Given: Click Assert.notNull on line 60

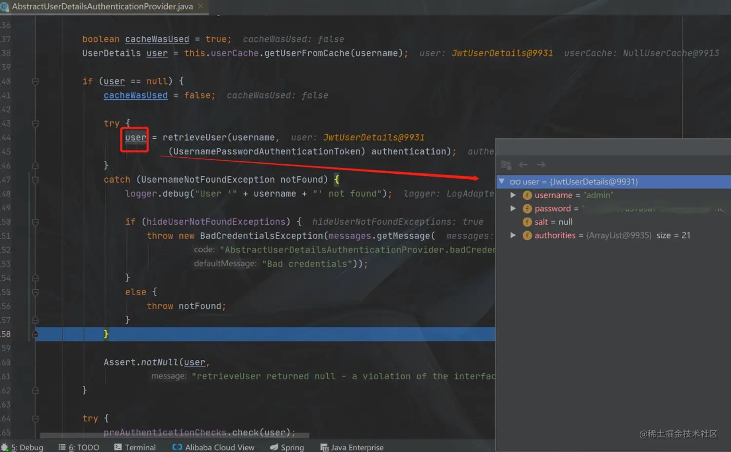Looking at the screenshot, I should (141, 362).
